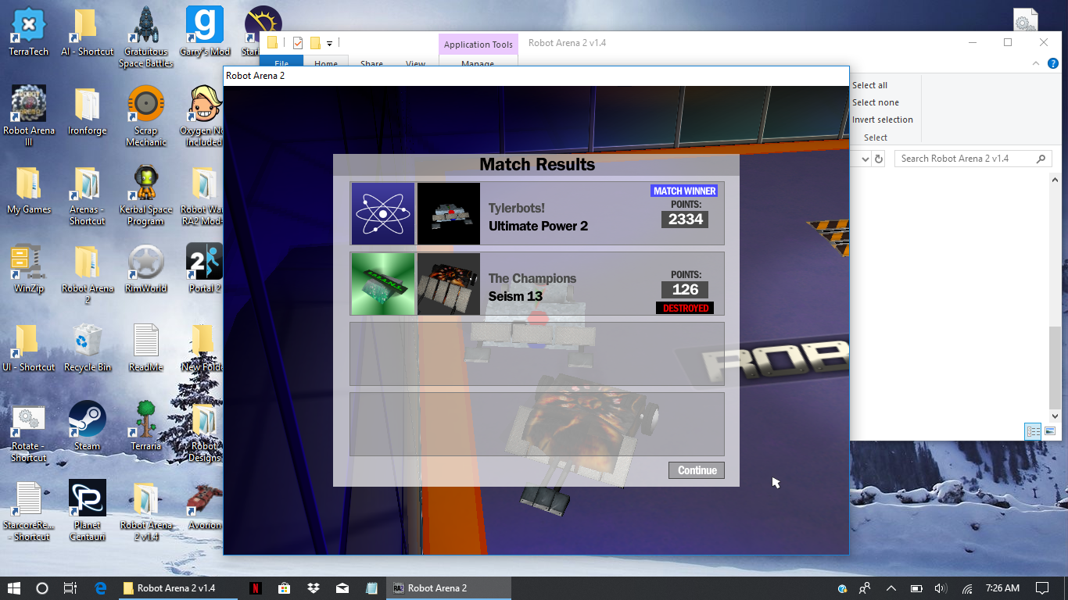The height and width of the screenshot is (600, 1068).
Task: Open StarcoreRe... - Shortcut file icon
Action: click(x=28, y=510)
